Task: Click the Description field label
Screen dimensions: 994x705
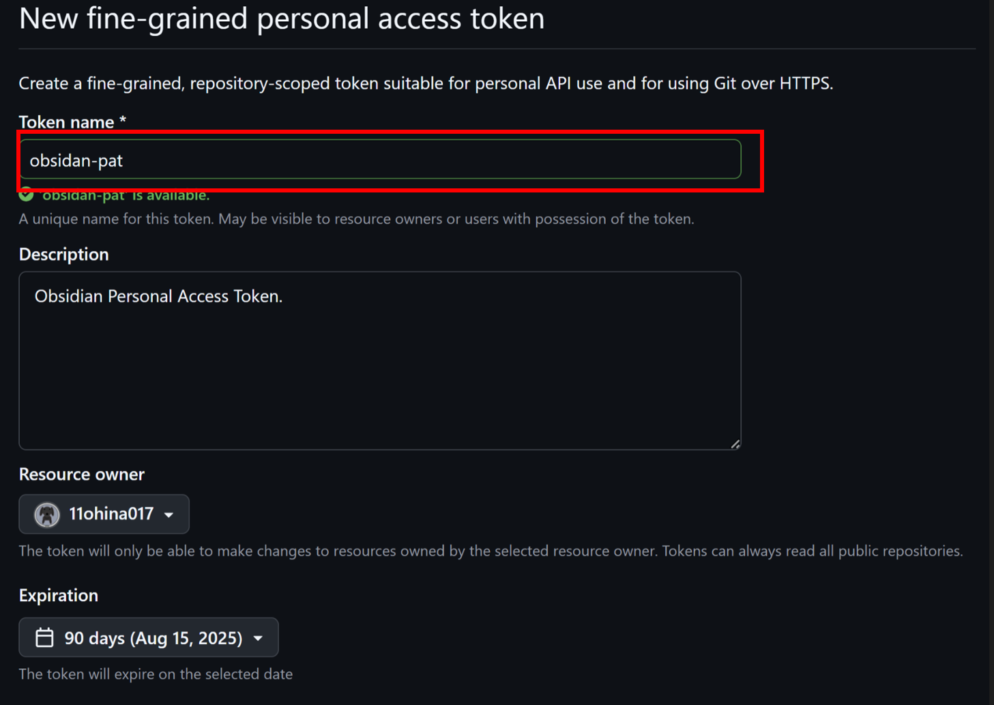Action: click(x=64, y=254)
